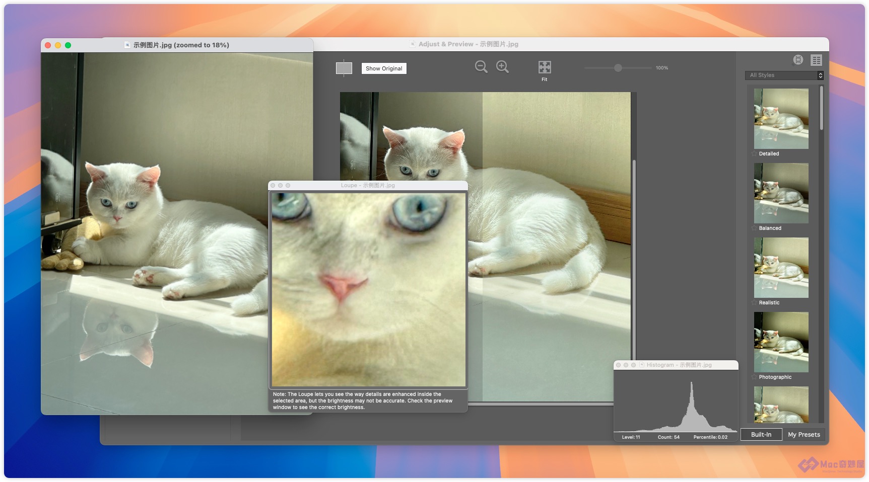Select the Balanced preset thumbnail

[781, 193]
